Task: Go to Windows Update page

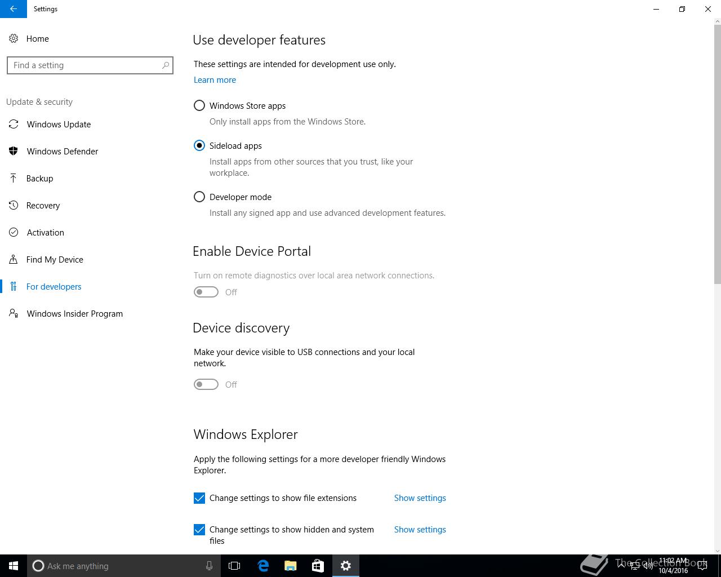Action: point(90,124)
